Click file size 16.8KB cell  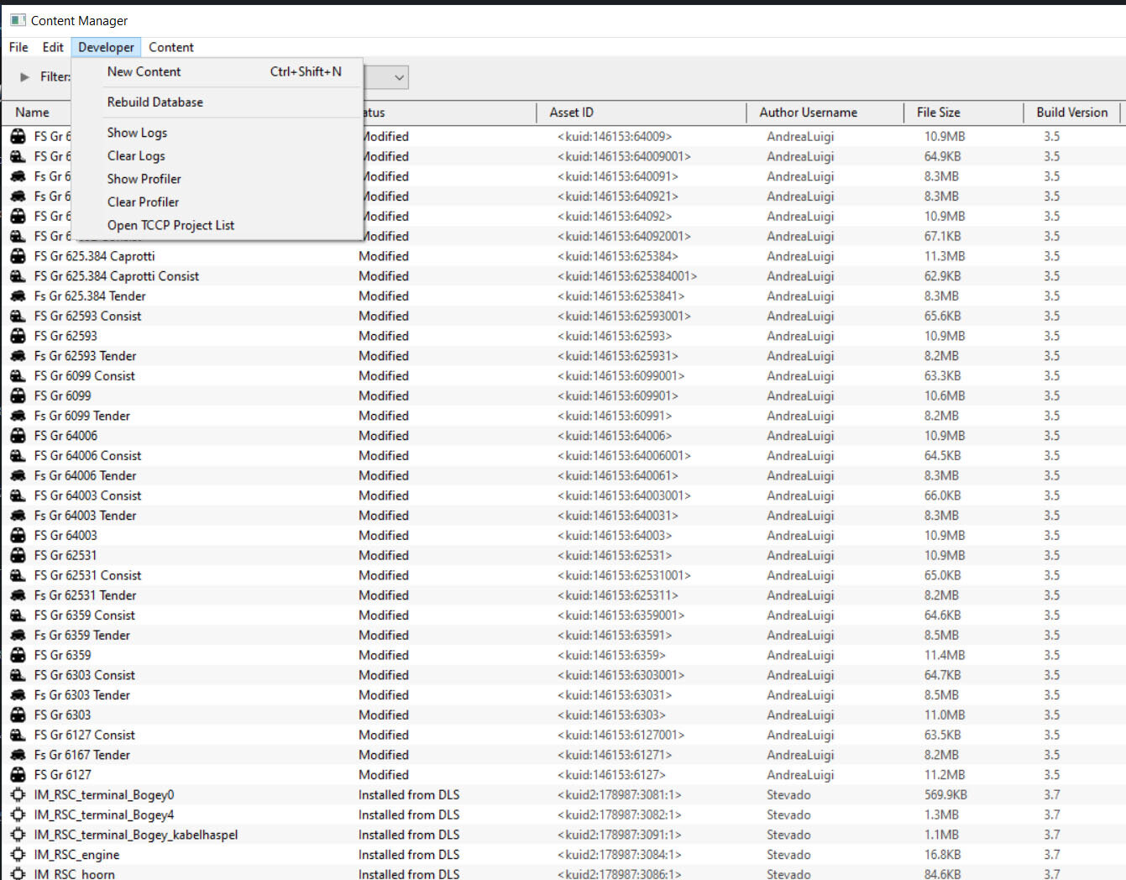point(942,855)
